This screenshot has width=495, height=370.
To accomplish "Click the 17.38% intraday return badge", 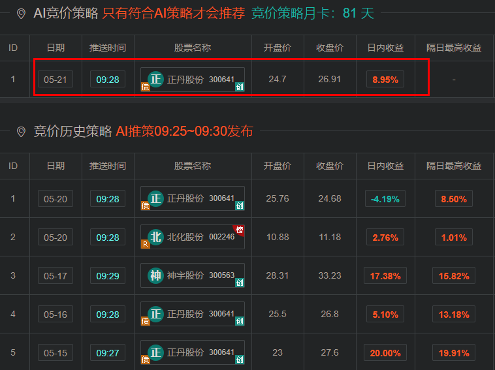I will 385,276.
